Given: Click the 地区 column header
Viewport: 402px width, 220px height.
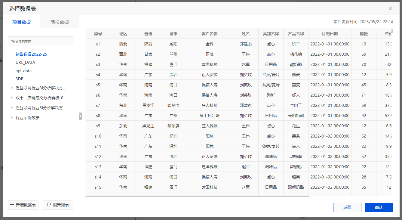Looking at the screenshot, I should pyautogui.click(x=123, y=34).
